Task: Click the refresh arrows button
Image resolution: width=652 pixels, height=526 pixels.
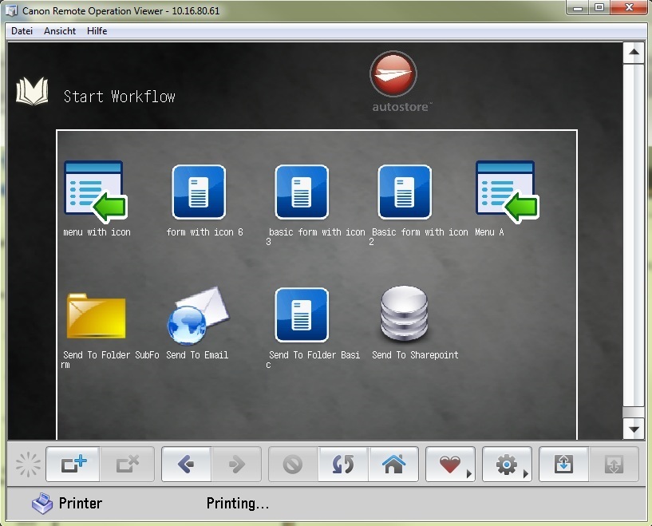Action: pos(342,464)
